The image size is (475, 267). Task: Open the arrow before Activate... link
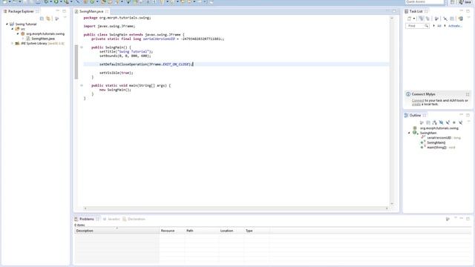(445, 26)
